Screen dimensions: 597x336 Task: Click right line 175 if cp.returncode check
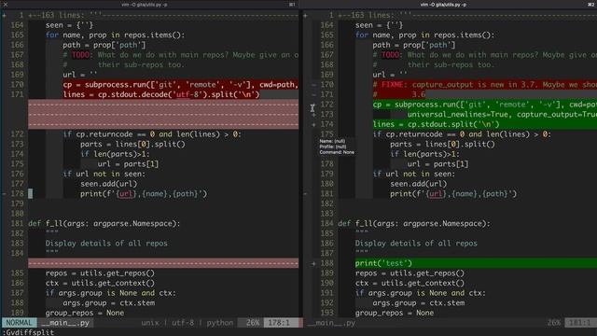[462, 134]
